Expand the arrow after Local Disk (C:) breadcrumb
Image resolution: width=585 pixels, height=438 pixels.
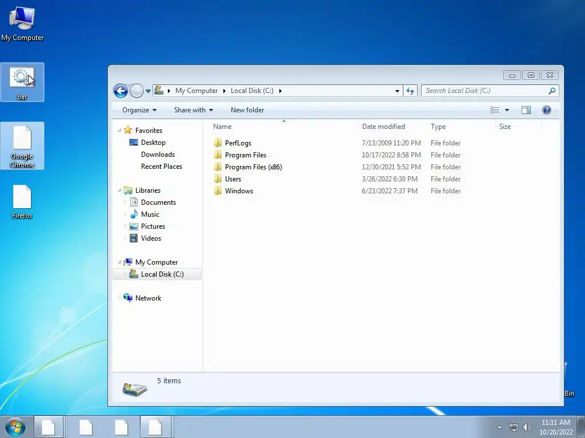280,91
